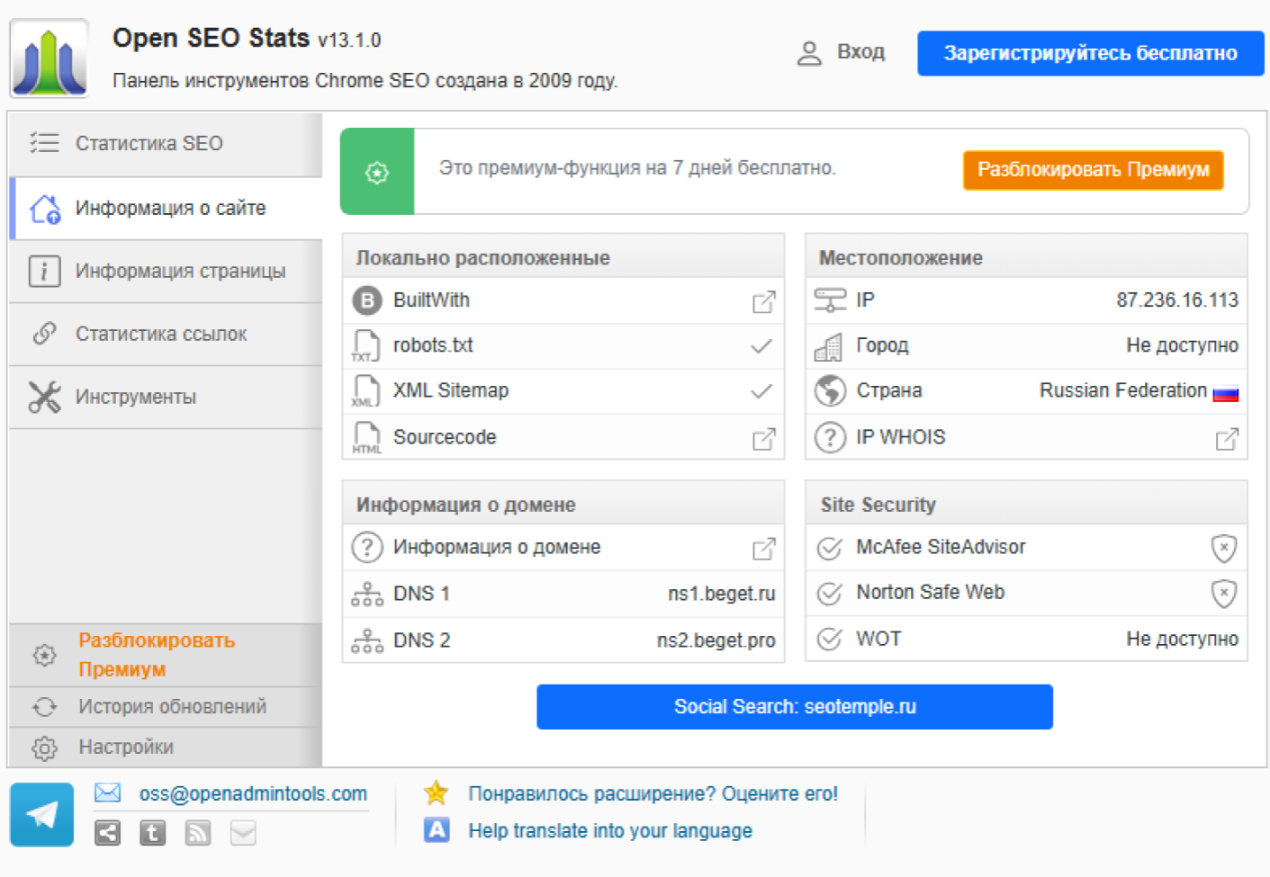Click the share icon in footer
Screen dimensions: 1270x877
[107, 833]
